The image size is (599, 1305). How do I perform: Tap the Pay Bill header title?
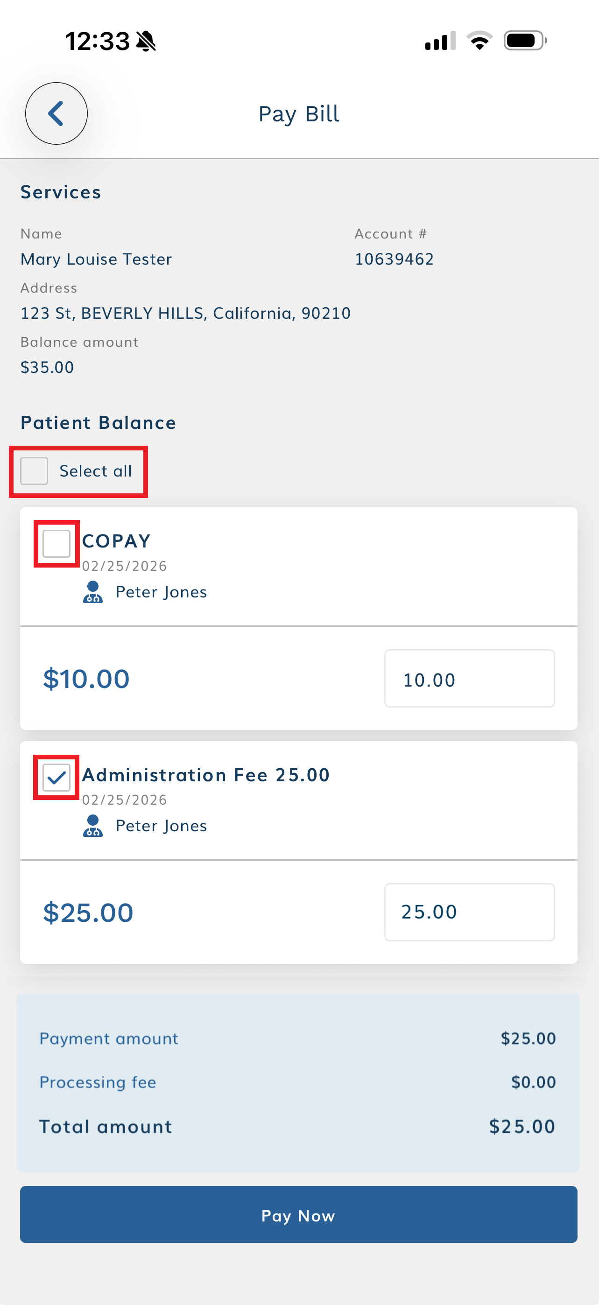pyautogui.click(x=299, y=114)
